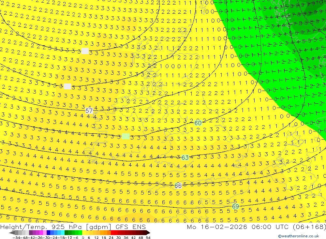Image resolution: width=326 pixels, height=239 pixels.
Task: Click the 24 legend scale value
Action: 111,238
